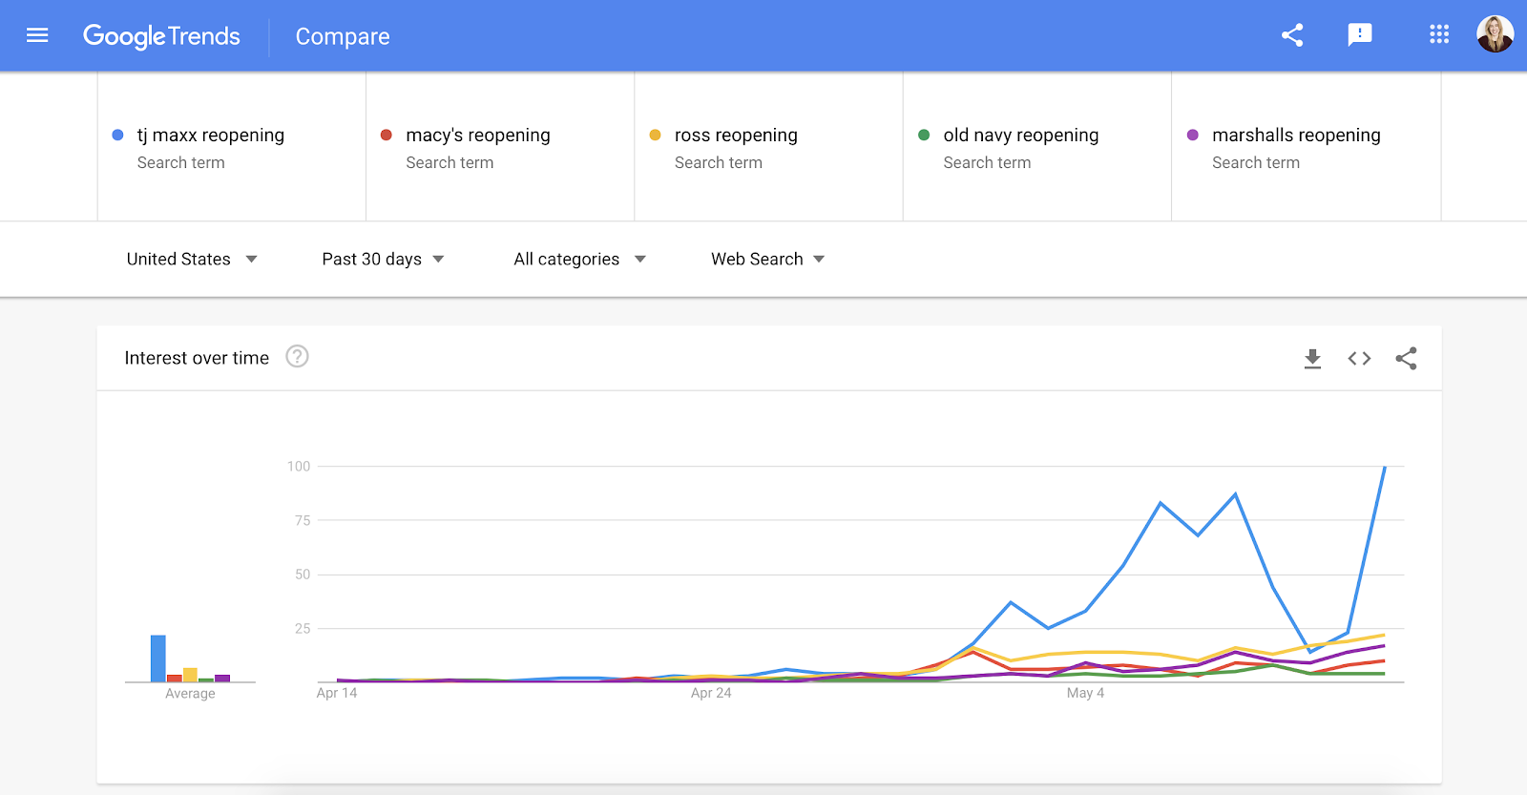Click the user account avatar
The image size is (1527, 795).
1495,34
